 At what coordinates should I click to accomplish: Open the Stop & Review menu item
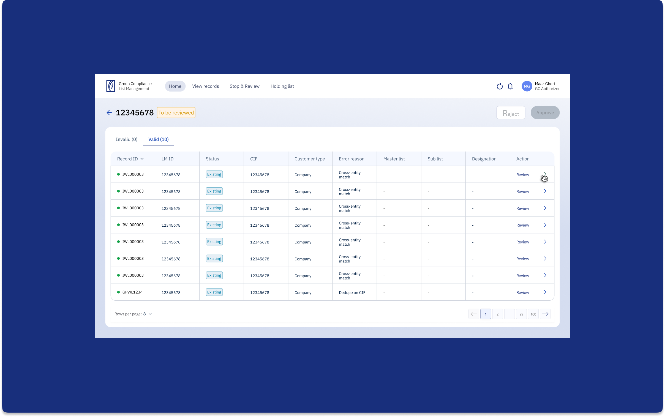click(x=244, y=86)
